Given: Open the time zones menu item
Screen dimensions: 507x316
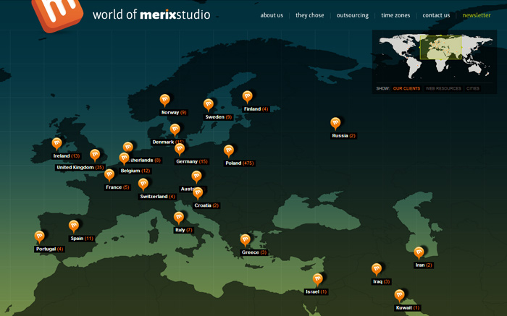Looking at the screenshot, I should 395,15.
